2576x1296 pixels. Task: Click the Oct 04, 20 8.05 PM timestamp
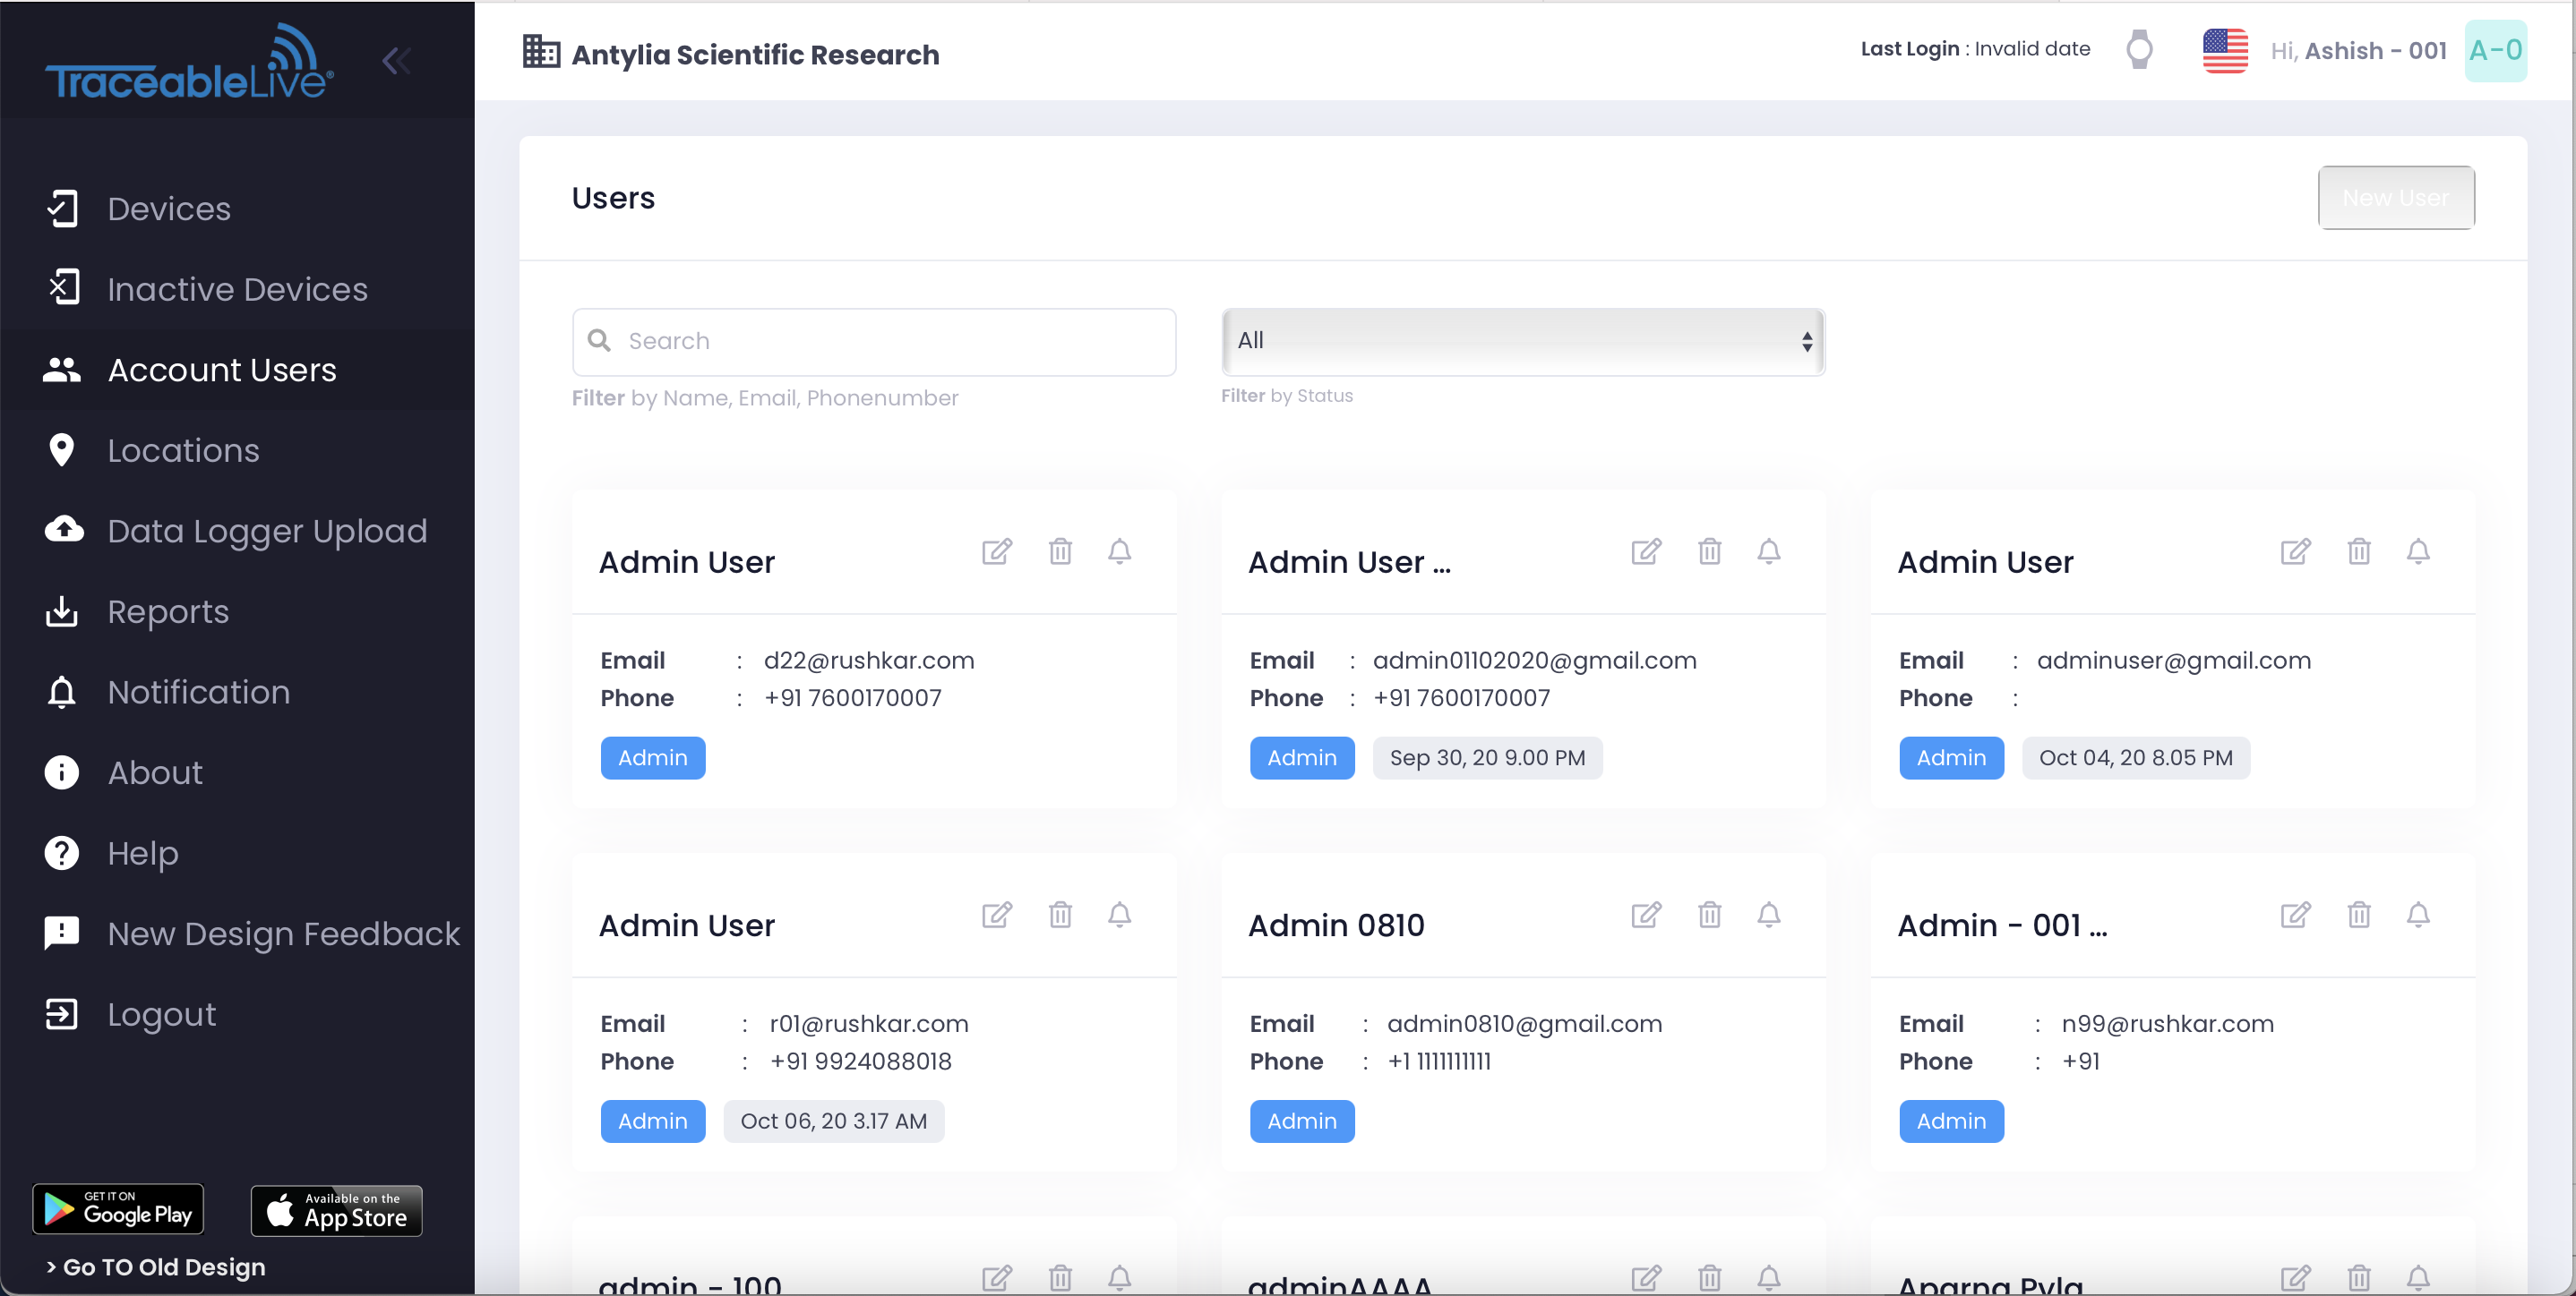tap(2136, 758)
